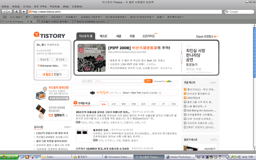Close the MULTI LEMONIA browser tab
The height and width of the screenshot is (160, 256).
pos(75,22)
